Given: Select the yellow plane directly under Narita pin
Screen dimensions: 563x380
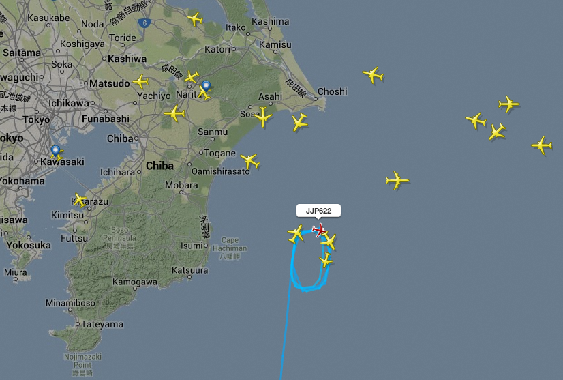Looking at the screenshot, I should point(204,93).
